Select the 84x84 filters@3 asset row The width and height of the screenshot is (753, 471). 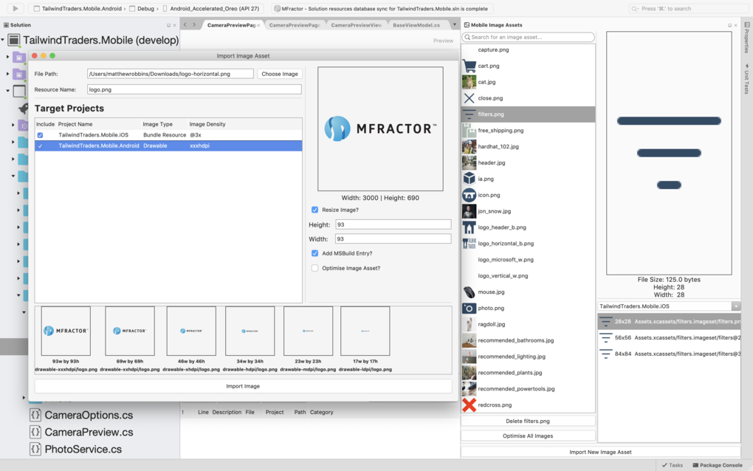point(669,354)
